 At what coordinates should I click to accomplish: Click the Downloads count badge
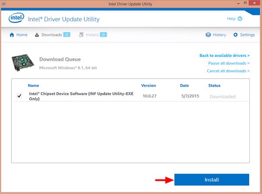66,35
